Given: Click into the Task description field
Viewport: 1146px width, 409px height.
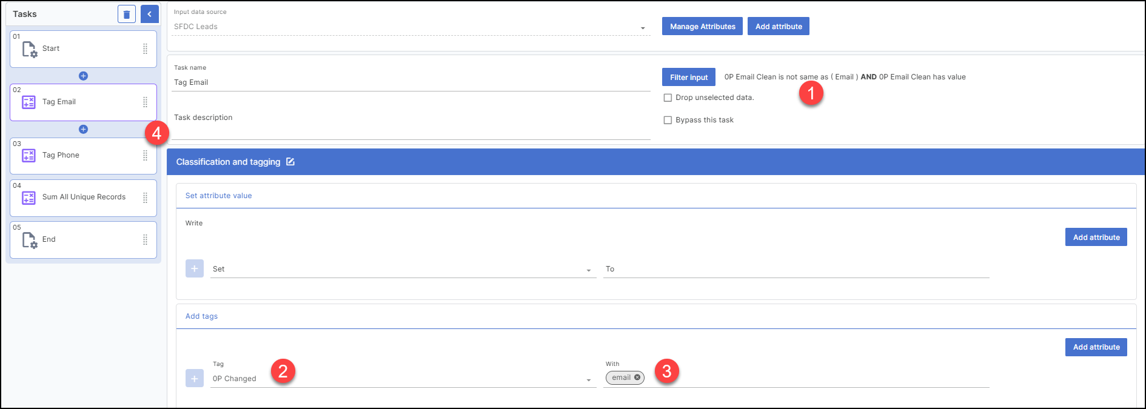Looking at the screenshot, I should pos(411,130).
